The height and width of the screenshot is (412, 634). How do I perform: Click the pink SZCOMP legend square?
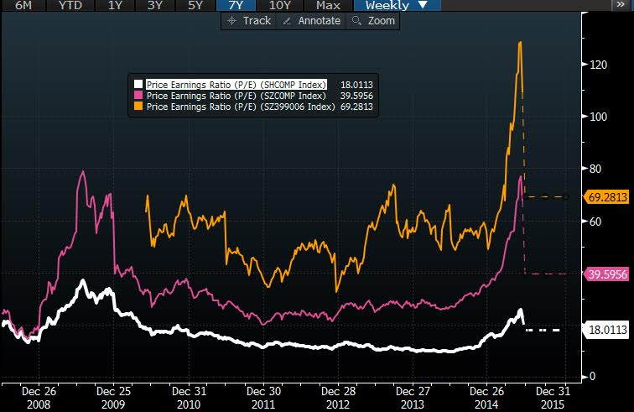[138, 96]
